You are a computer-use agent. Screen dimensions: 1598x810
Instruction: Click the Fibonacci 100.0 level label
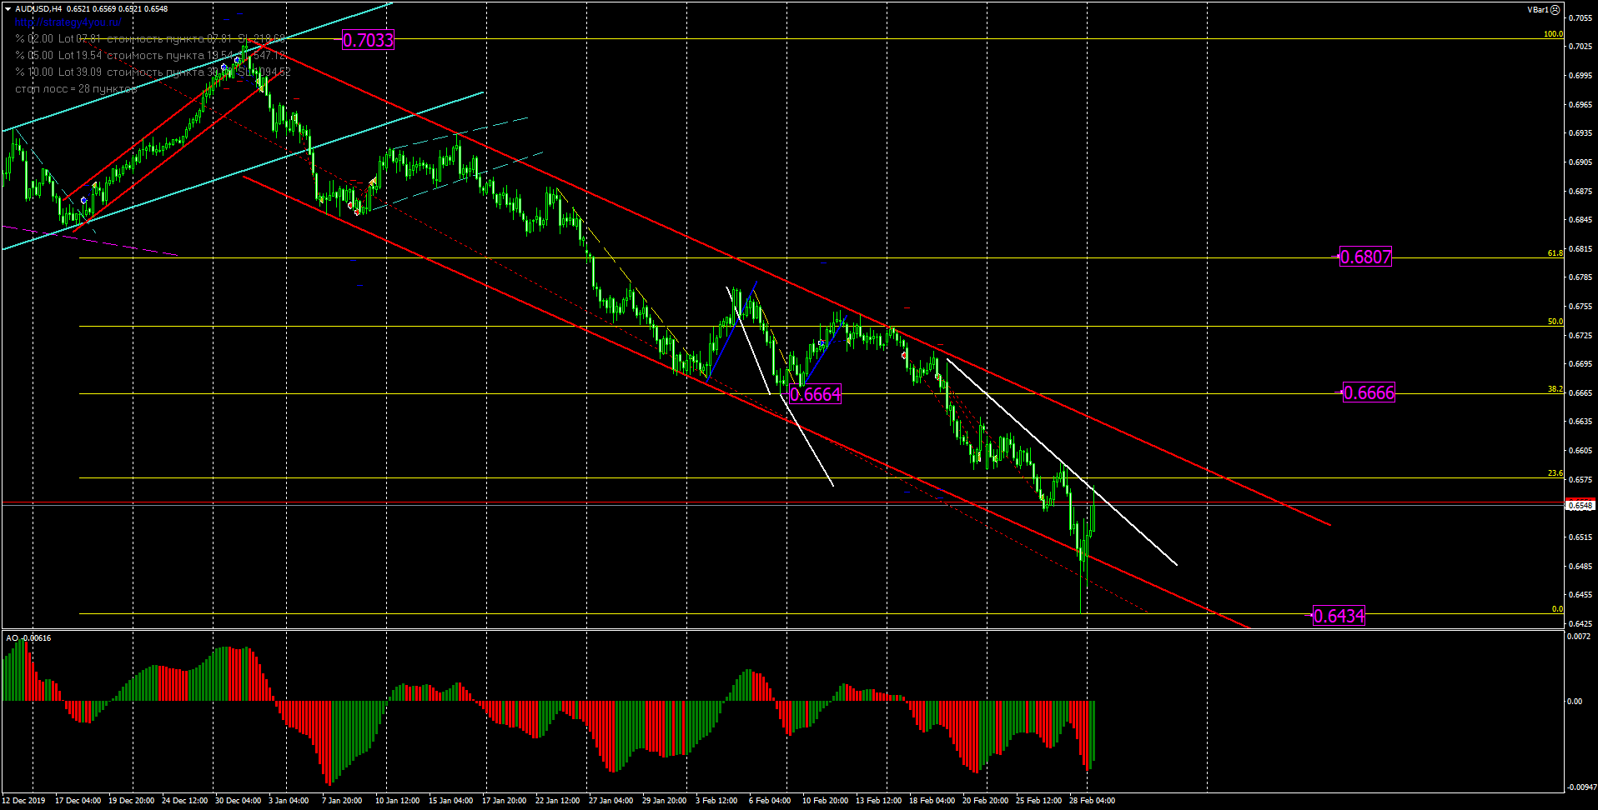pyautogui.click(x=1553, y=34)
